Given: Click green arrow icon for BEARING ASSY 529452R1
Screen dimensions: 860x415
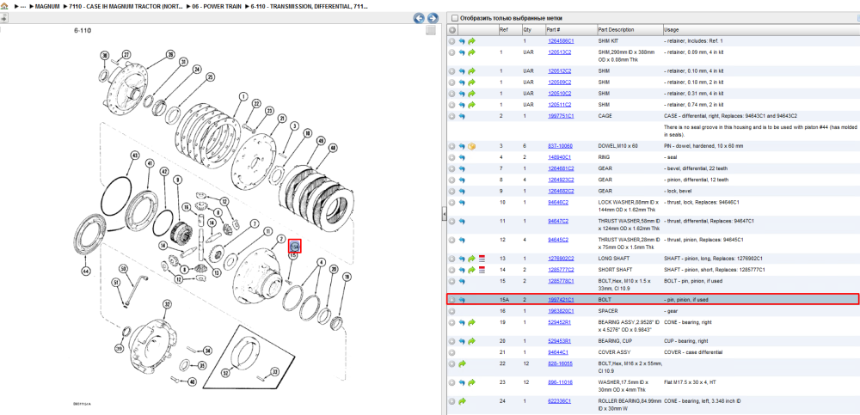Looking at the screenshot, I should tap(471, 322).
